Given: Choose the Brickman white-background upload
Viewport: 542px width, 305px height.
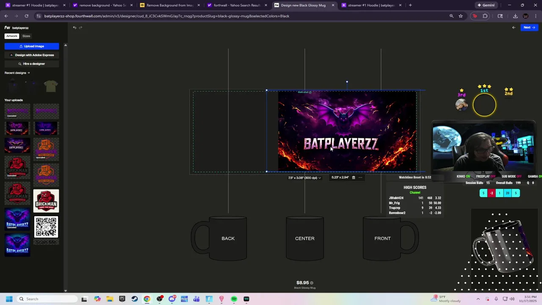Looking at the screenshot, I should coord(46,201).
